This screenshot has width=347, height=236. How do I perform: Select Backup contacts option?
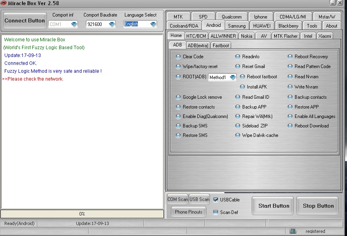tap(290, 97)
